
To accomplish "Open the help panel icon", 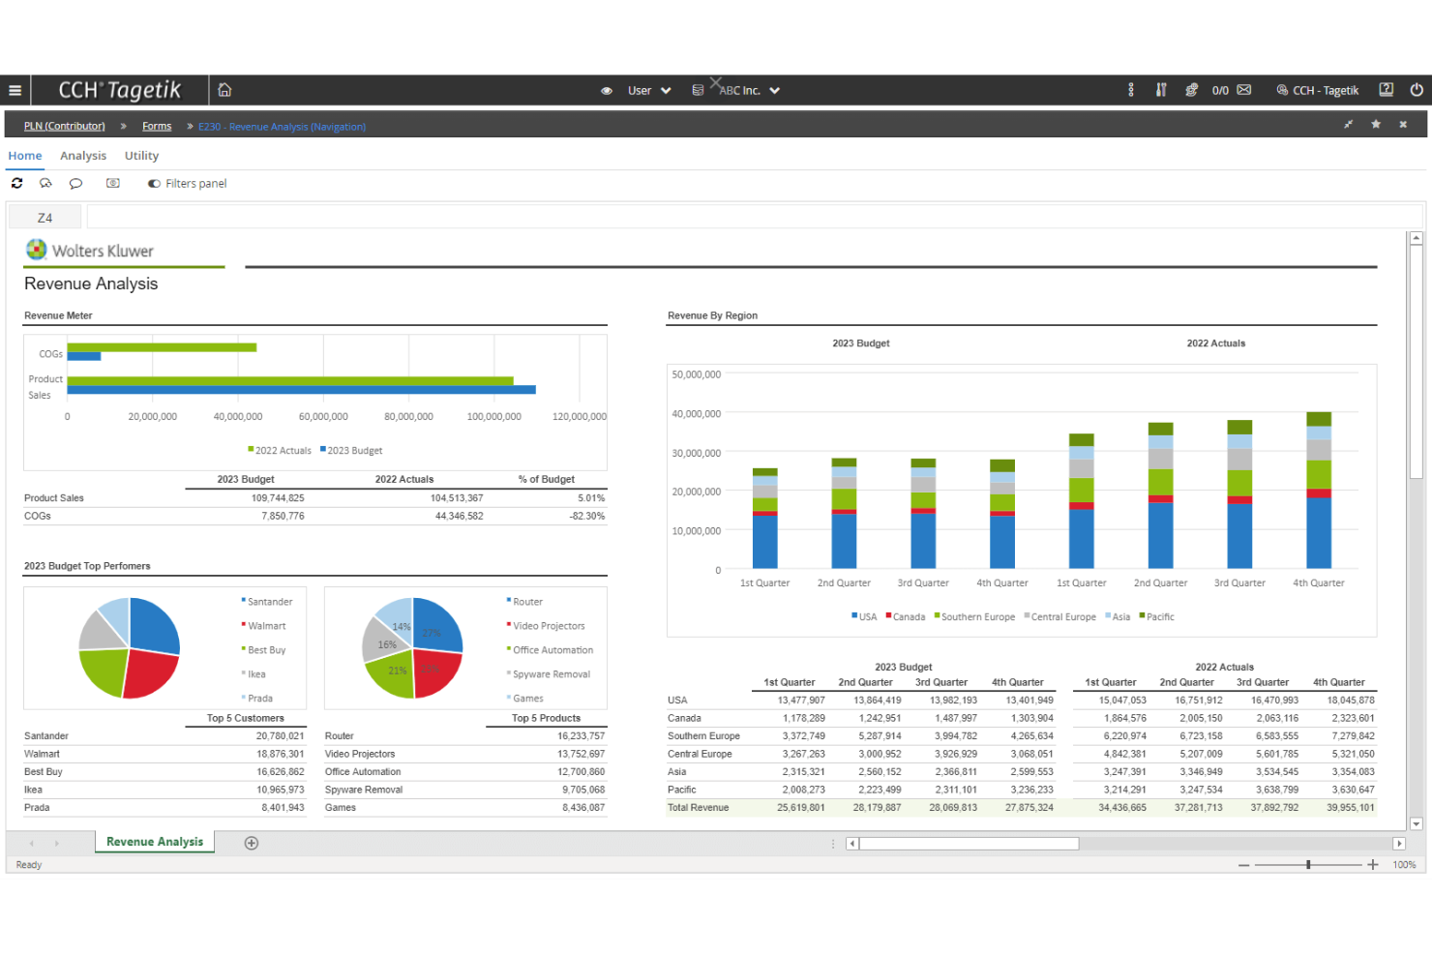I will click(1386, 89).
